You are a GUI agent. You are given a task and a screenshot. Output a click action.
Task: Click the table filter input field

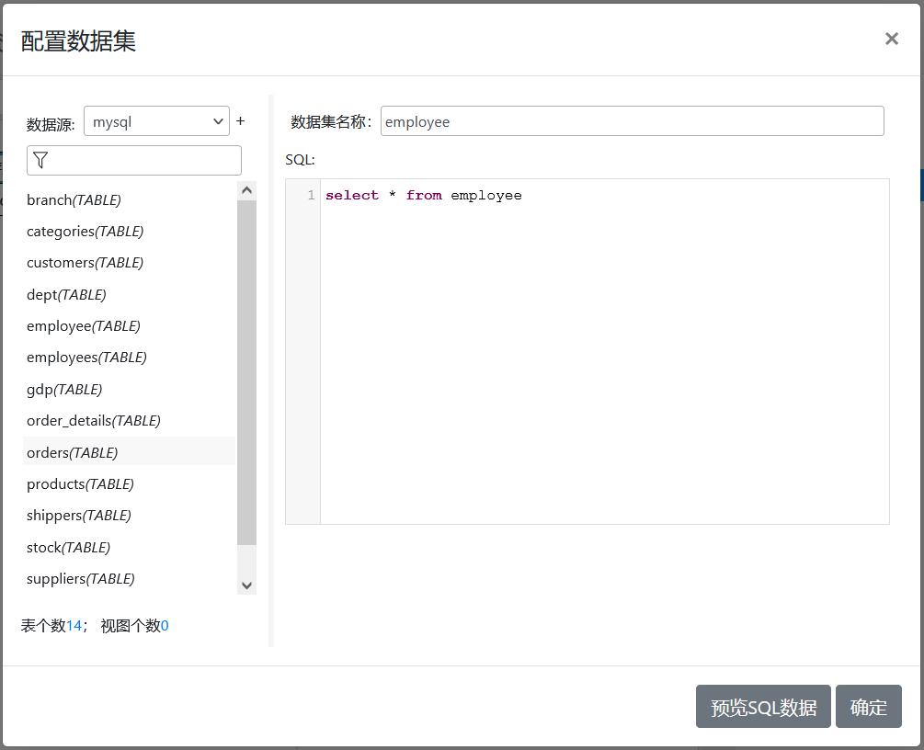133,160
